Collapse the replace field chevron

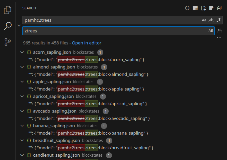tap(19, 25)
